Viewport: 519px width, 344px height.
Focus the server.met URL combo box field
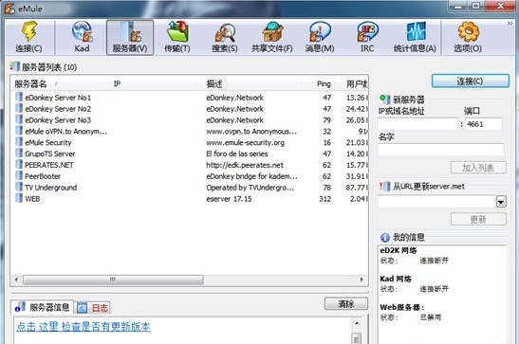click(x=436, y=201)
